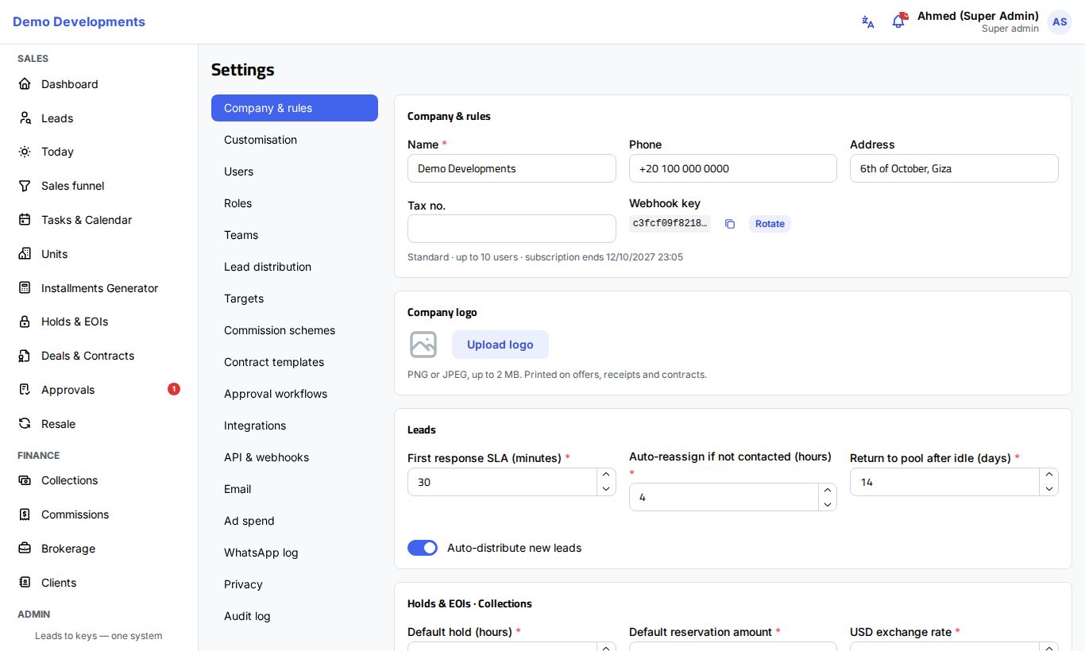1085x651 pixels.
Task: Click the Demo Developments brand link
Action: [79, 22]
